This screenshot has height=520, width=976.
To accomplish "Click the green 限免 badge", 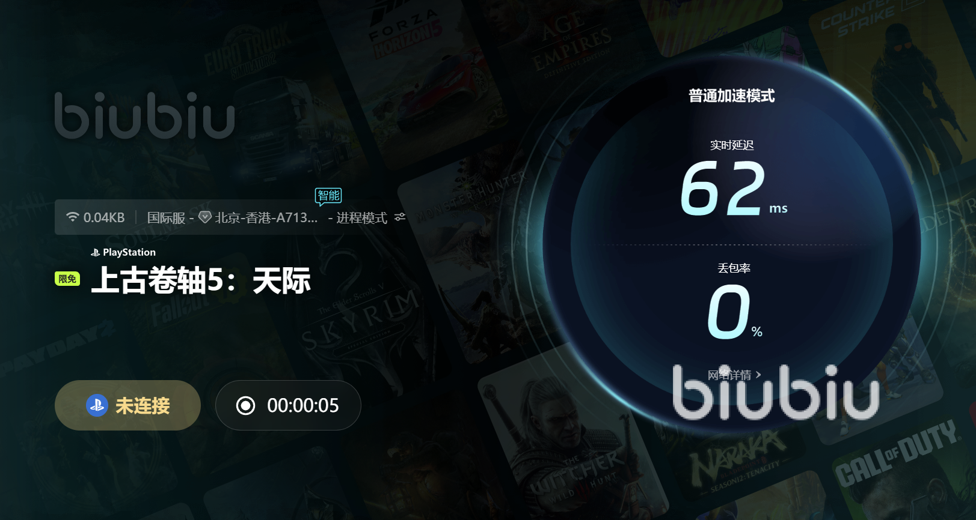I will pyautogui.click(x=67, y=279).
